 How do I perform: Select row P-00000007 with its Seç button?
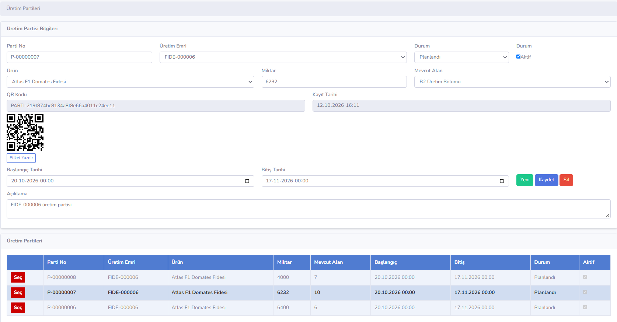coord(18,293)
